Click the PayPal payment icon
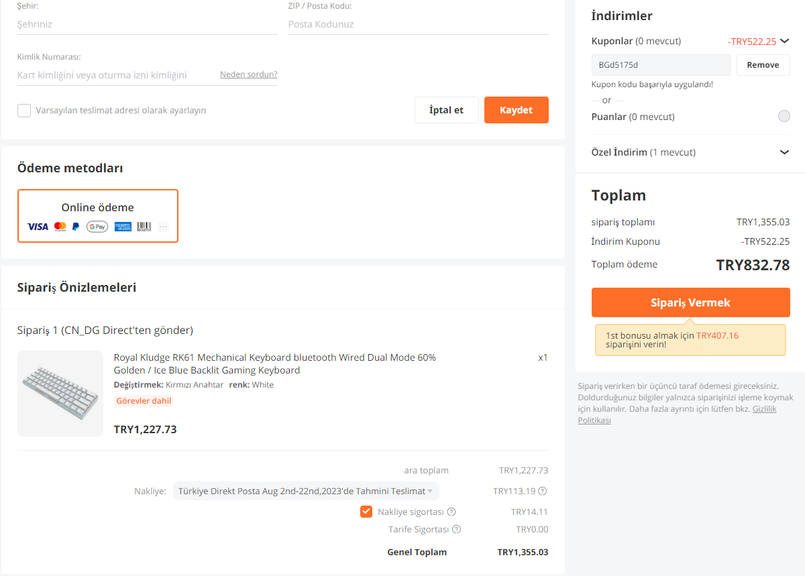The height and width of the screenshot is (576, 805). [x=76, y=227]
